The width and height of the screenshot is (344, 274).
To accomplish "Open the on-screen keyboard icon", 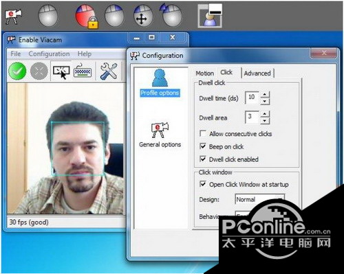I will 83,71.
